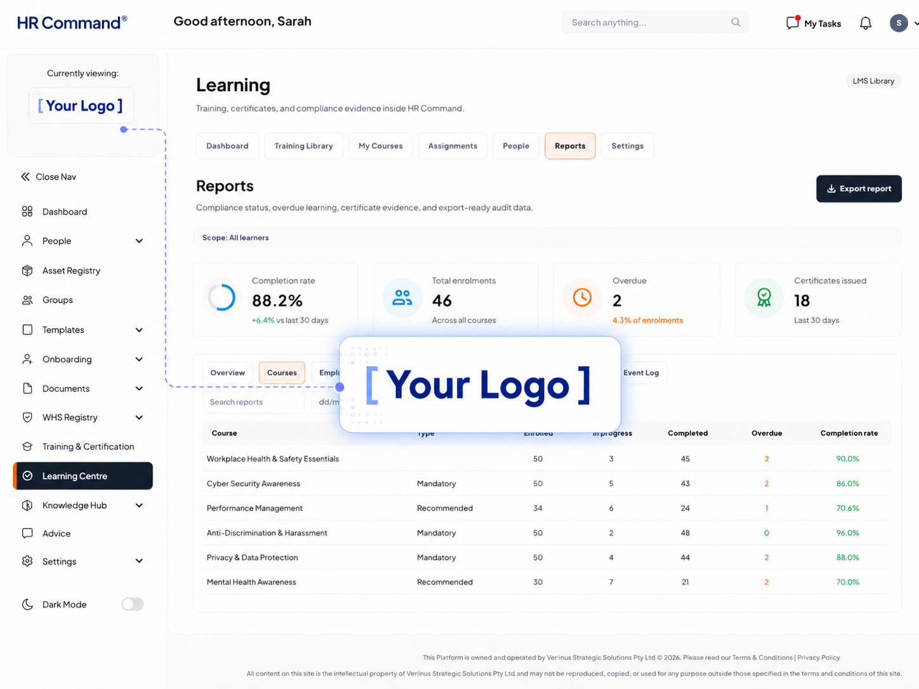Click the Search anything field
The width and height of the screenshot is (919, 689).
point(655,22)
